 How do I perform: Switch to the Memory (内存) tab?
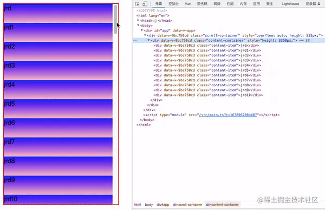(x=243, y=4)
